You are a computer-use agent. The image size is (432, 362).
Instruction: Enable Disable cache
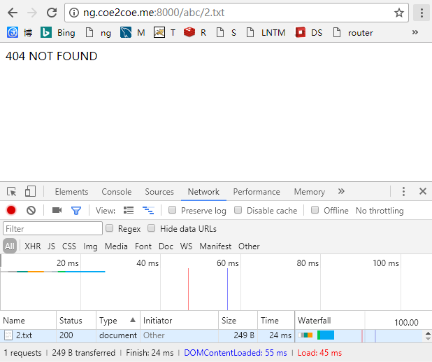point(238,210)
